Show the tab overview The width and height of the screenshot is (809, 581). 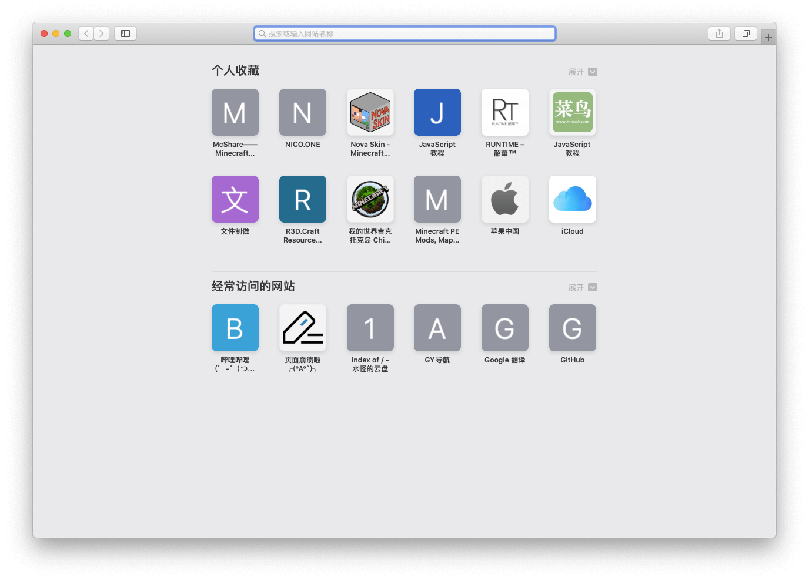746,33
